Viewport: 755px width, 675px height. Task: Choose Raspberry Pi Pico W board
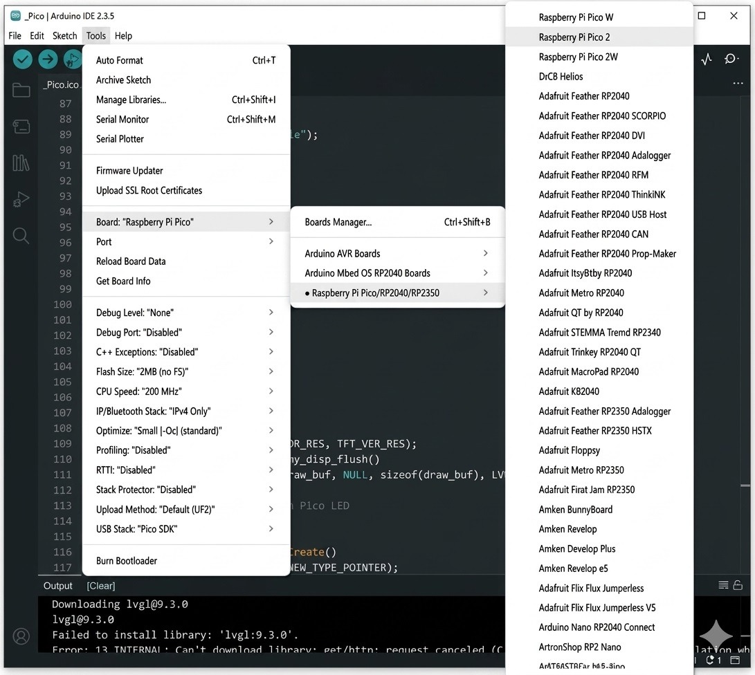click(599, 17)
